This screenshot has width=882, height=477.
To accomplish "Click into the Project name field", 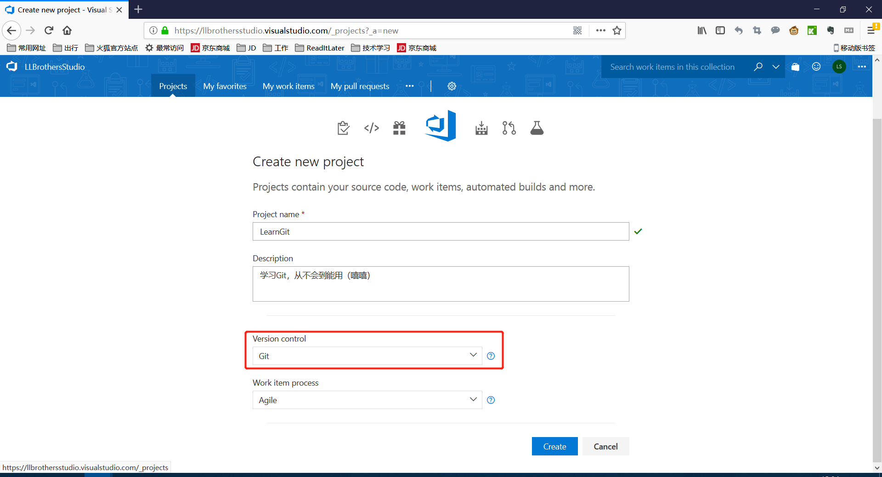I will click(441, 232).
